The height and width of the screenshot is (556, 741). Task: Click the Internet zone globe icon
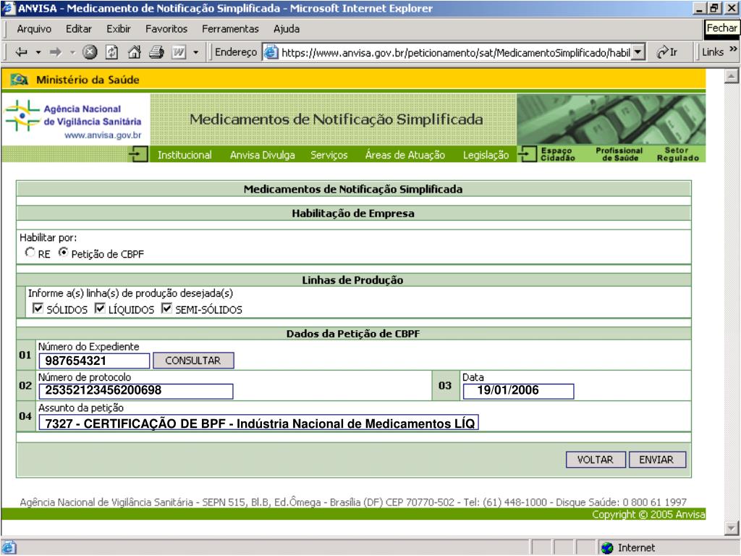point(607,548)
